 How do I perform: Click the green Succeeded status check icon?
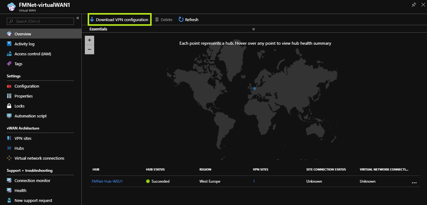tap(148, 181)
